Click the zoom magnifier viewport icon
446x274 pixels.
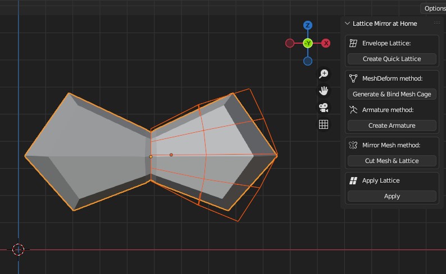[324, 74]
